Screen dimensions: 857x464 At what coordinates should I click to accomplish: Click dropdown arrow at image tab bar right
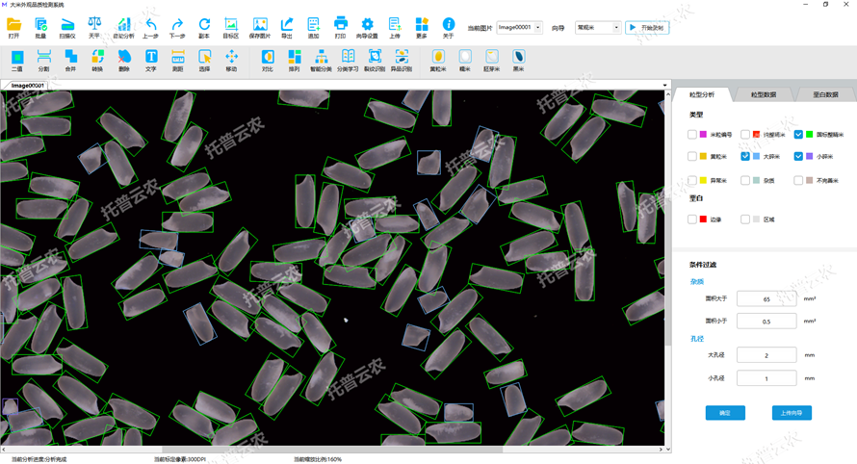[664, 86]
